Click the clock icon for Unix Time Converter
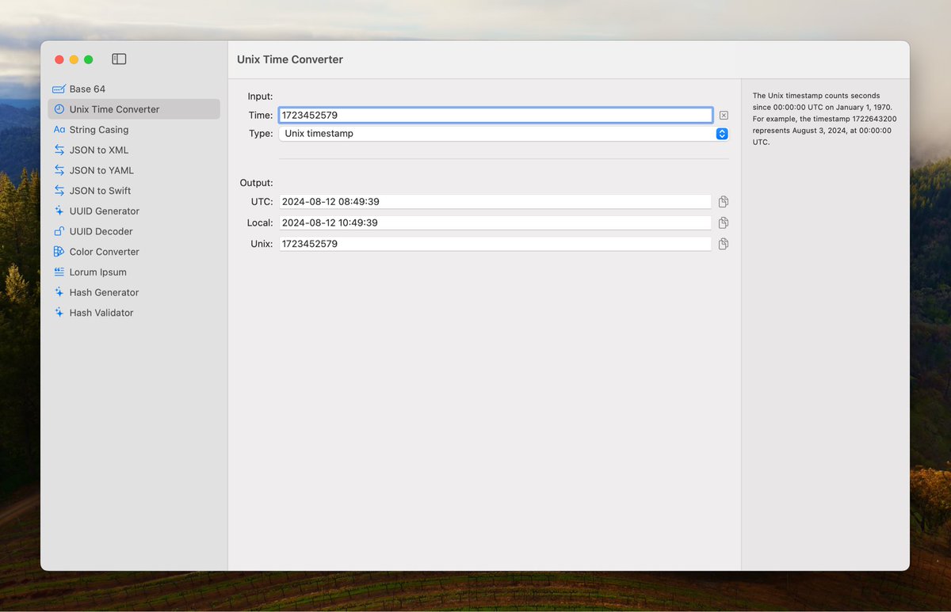 pyautogui.click(x=59, y=109)
